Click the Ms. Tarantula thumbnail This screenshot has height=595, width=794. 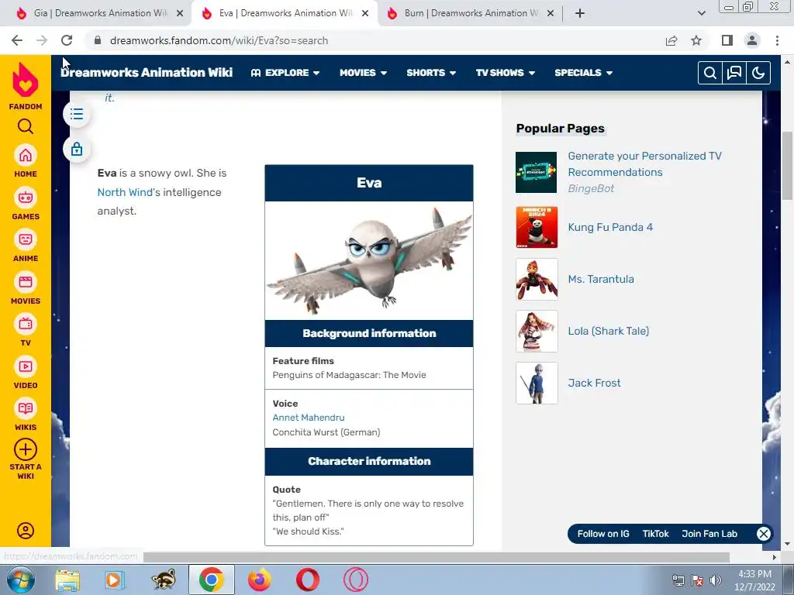537,279
